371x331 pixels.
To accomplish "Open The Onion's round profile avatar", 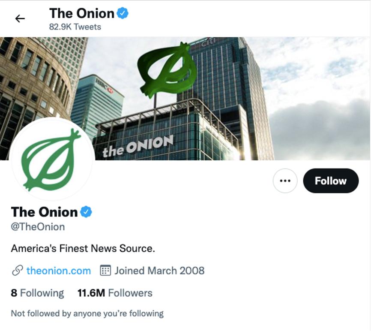I will (x=51, y=159).
